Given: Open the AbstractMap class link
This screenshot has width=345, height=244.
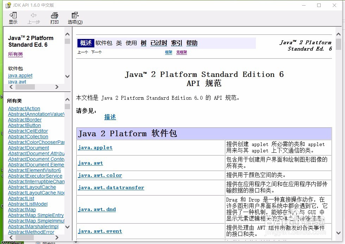Looking at the screenshot, I should [22, 210].
